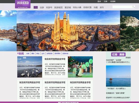Click the 新闻 section heading

coord(21,54)
